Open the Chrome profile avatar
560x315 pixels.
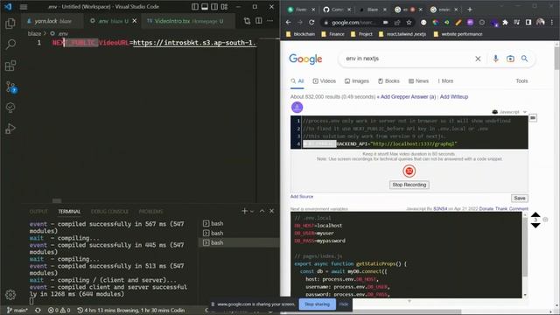point(541,23)
